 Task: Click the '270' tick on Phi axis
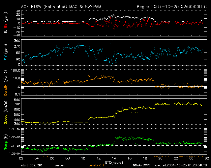point(17,46)
